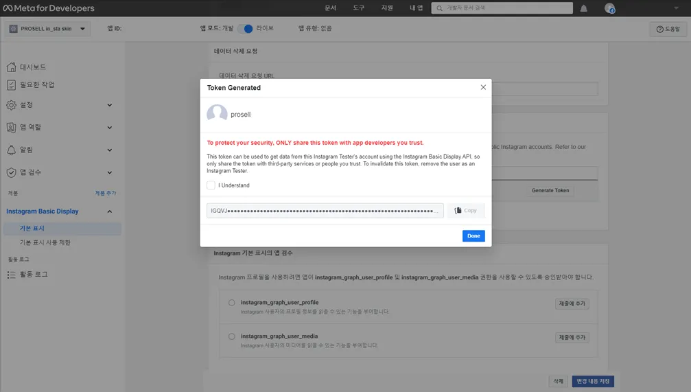This screenshot has height=392, width=691.
Task: Click 제출에 추가 for instagram_graph_user_media
Action: (x=572, y=338)
